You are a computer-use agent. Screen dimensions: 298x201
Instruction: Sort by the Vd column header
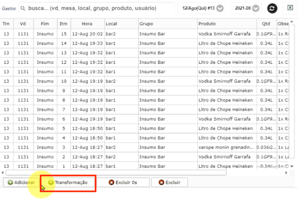click(x=23, y=24)
